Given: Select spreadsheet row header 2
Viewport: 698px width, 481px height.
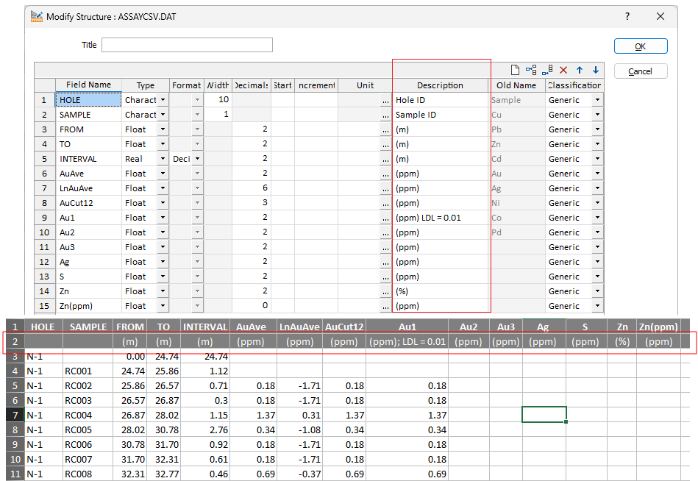Looking at the screenshot, I should tap(15, 342).
